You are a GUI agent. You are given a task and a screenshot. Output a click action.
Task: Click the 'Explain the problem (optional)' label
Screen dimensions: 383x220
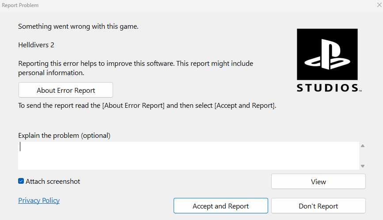pos(64,136)
